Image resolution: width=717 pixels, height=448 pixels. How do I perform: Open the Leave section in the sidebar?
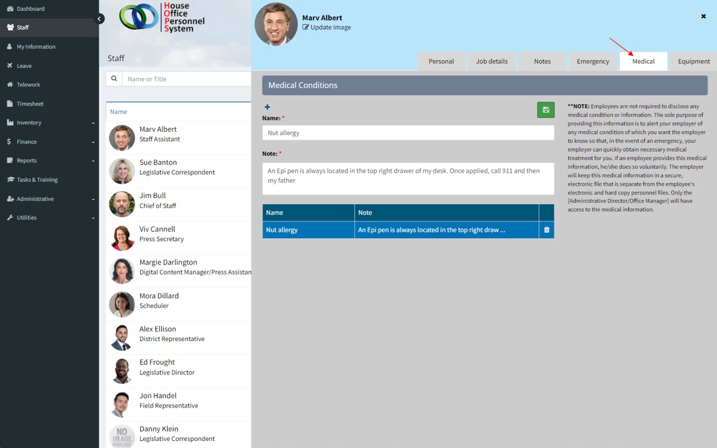tap(24, 66)
